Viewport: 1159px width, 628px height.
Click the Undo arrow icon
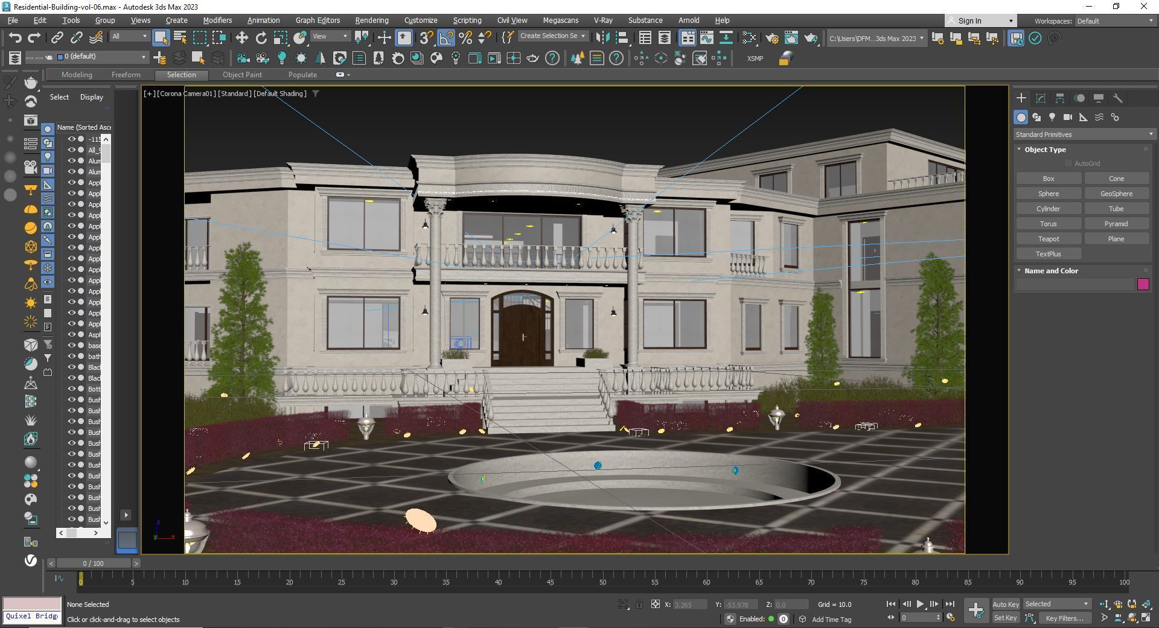click(15, 38)
